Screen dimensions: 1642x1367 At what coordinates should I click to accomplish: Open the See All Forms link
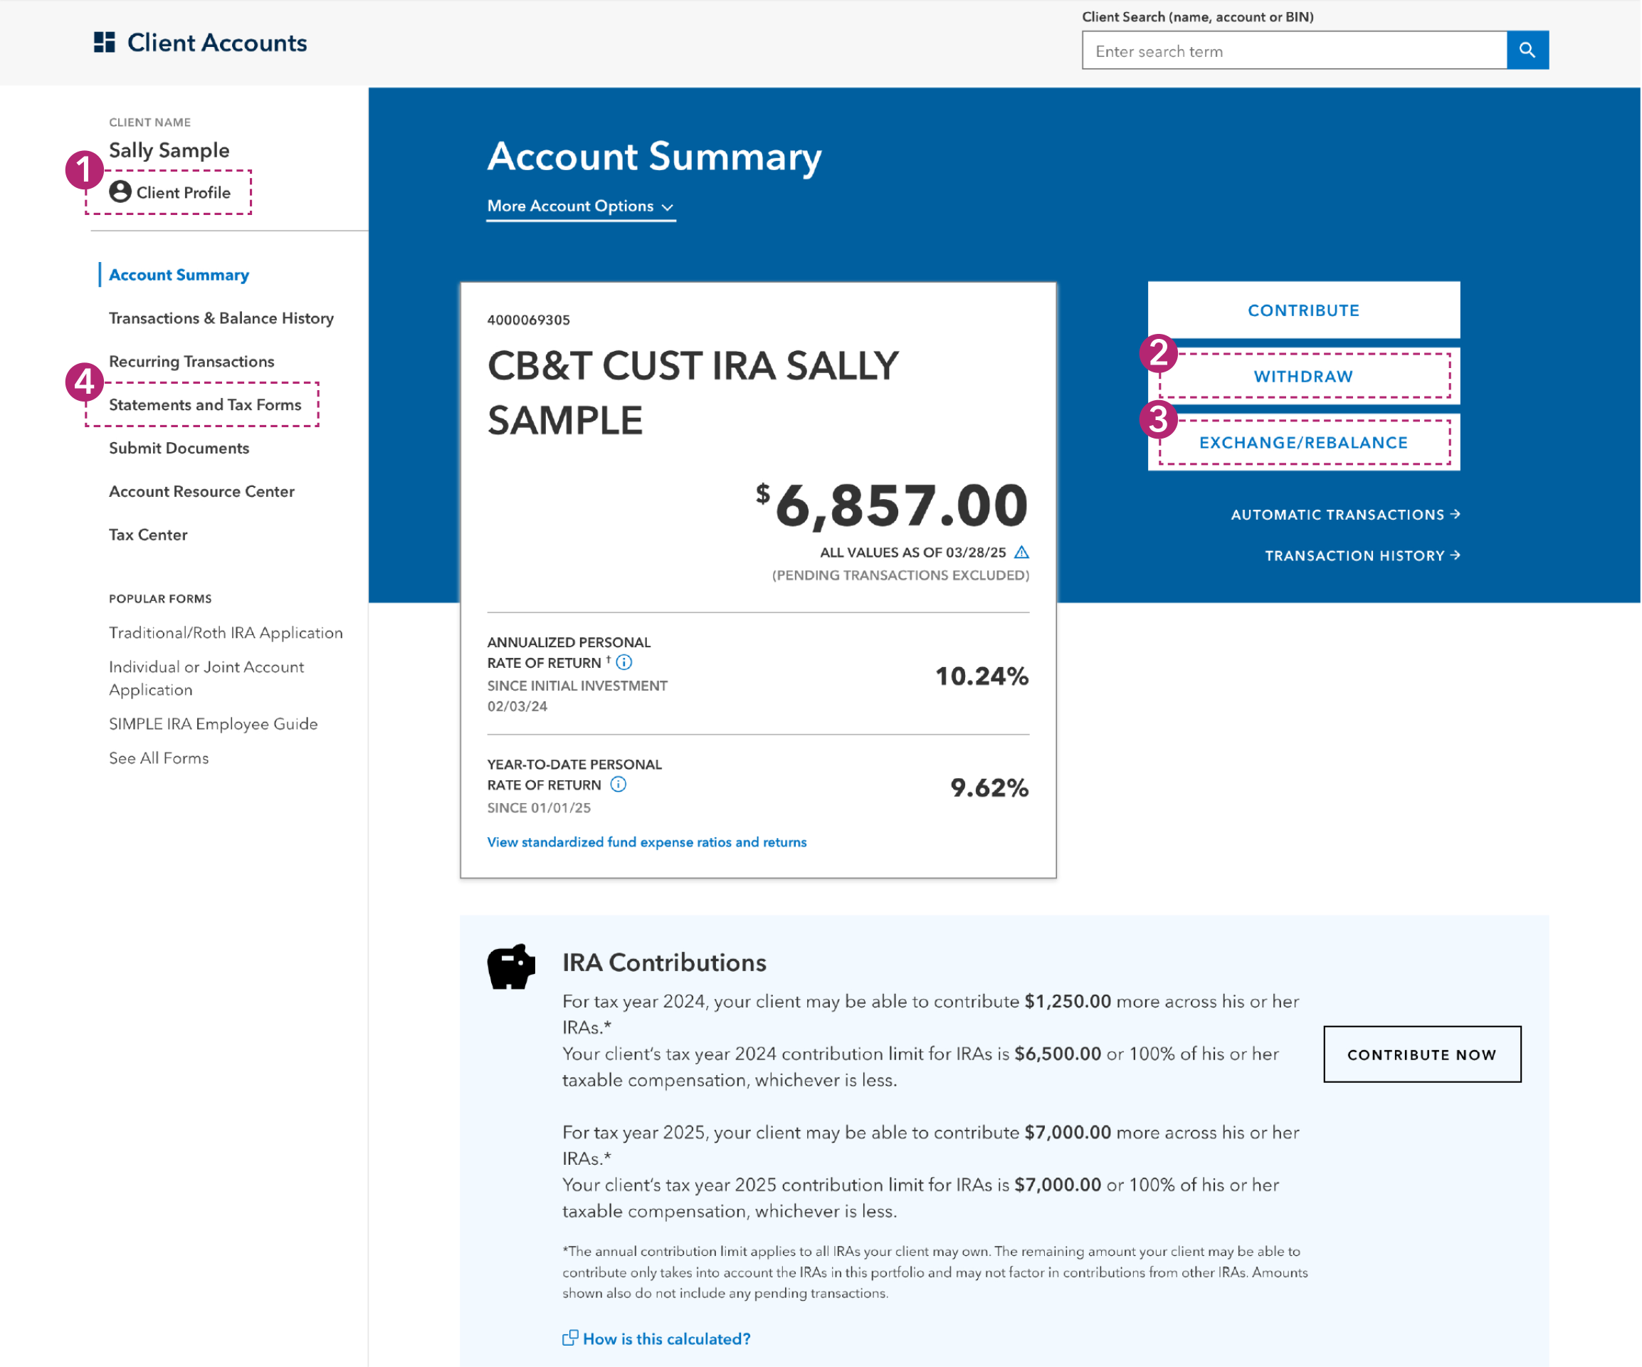coord(159,758)
